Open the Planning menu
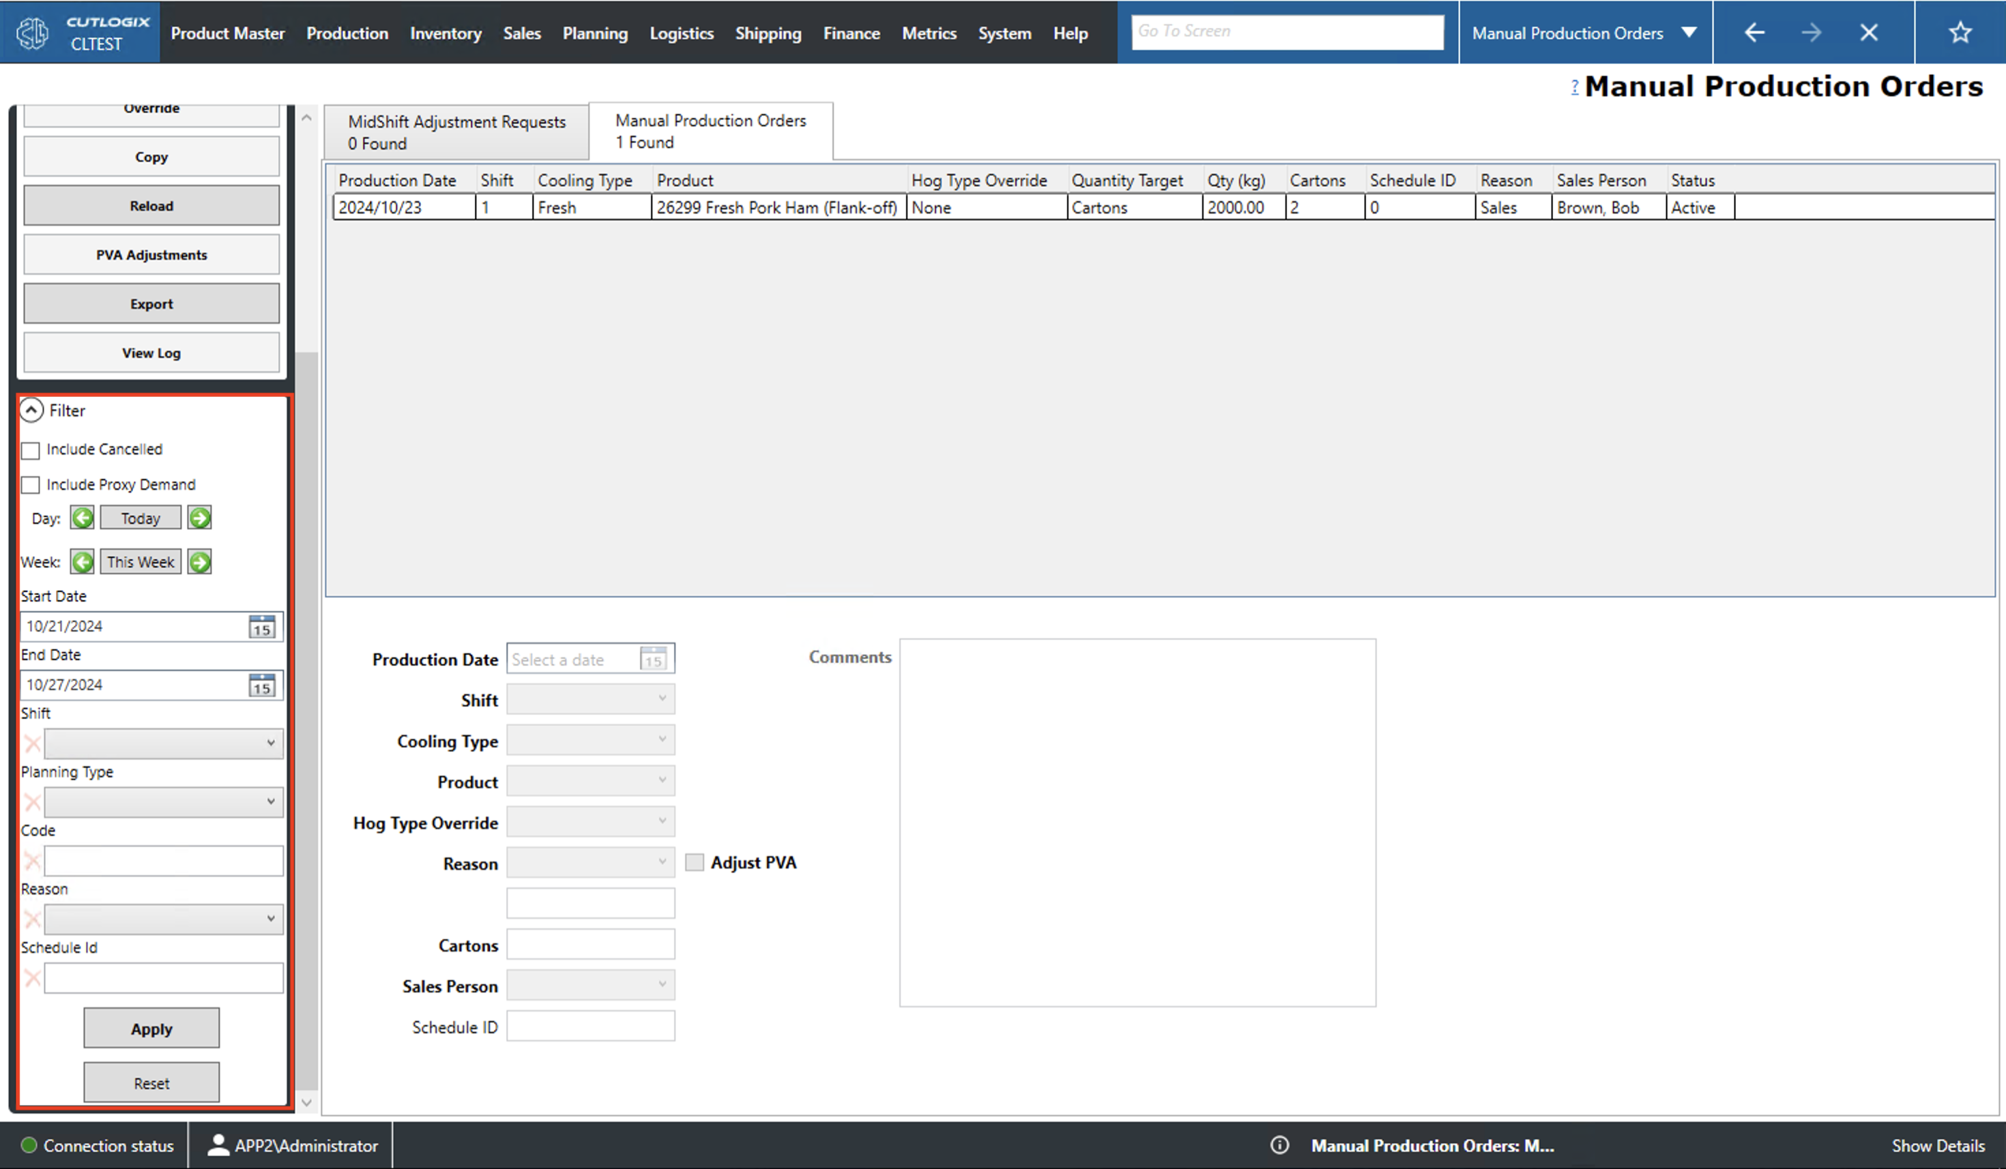Image resolution: width=2006 pixels, height=1169 pixels. 595,33
